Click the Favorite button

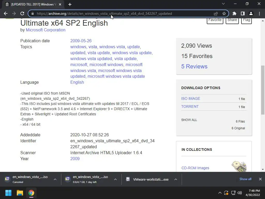click(x=215, y=20)
